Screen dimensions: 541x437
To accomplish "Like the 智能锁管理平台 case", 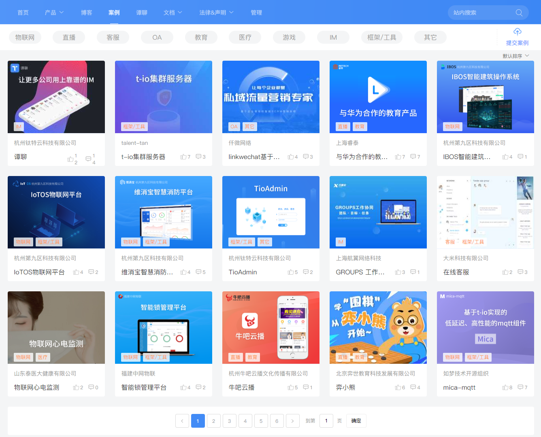I will click(183, 387).
